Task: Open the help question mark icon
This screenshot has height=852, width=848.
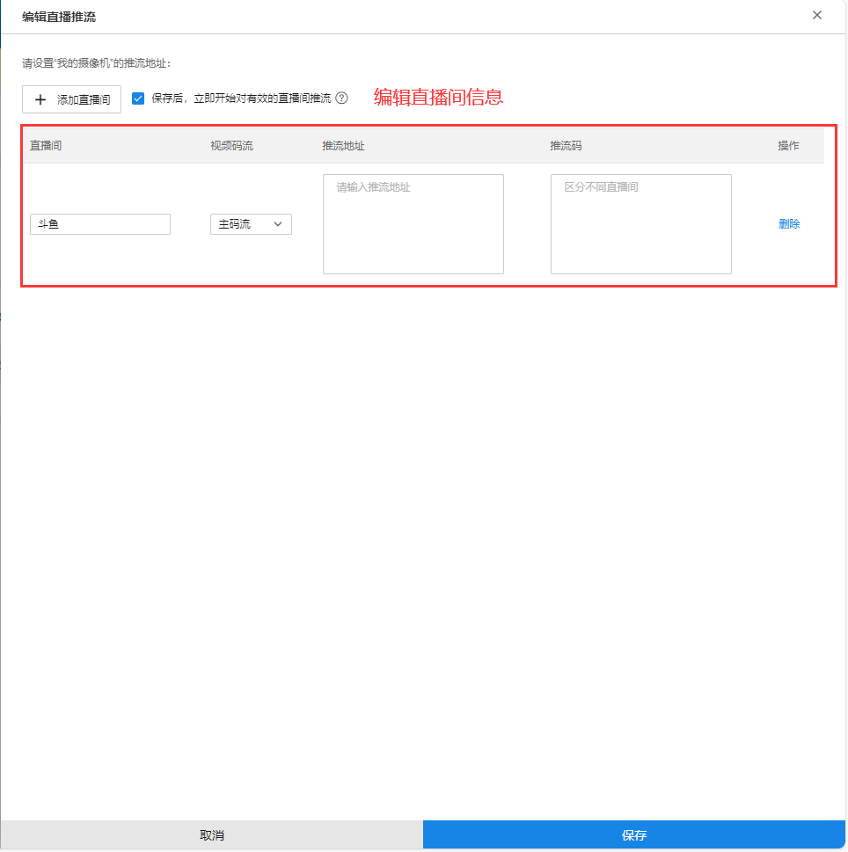Action: coord(341,98)
